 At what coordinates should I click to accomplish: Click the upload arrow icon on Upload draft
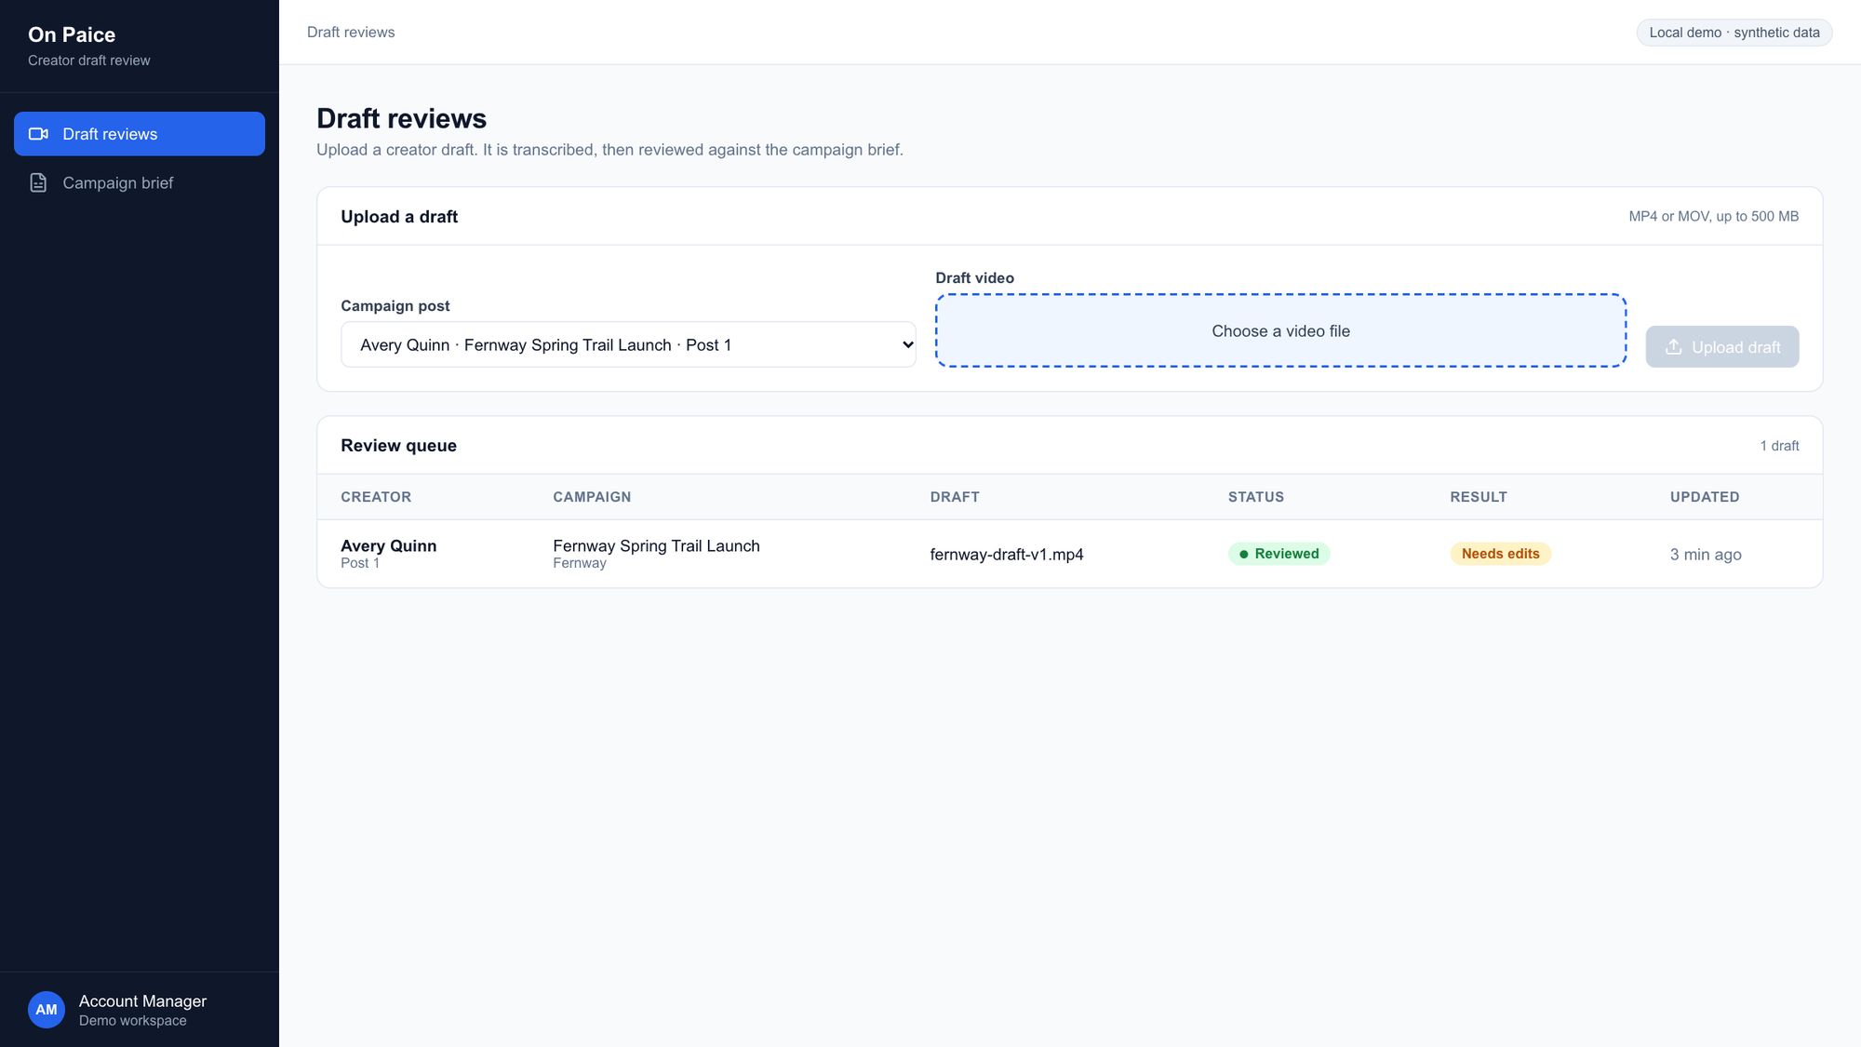click(x=1673, y=347)
